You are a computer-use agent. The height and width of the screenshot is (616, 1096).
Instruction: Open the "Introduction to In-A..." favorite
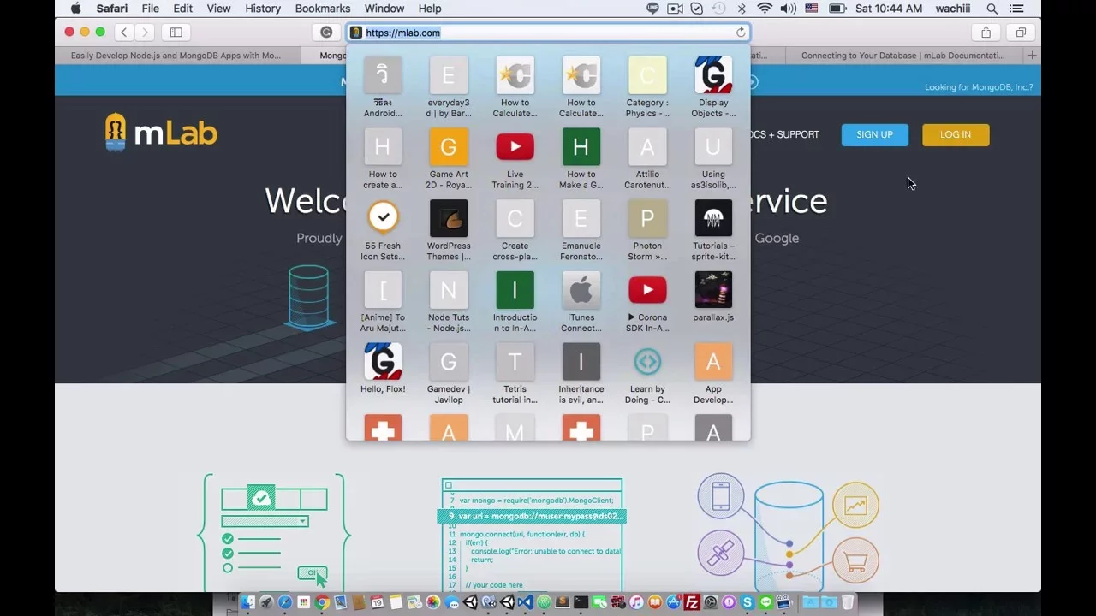[x=515, y=291]
